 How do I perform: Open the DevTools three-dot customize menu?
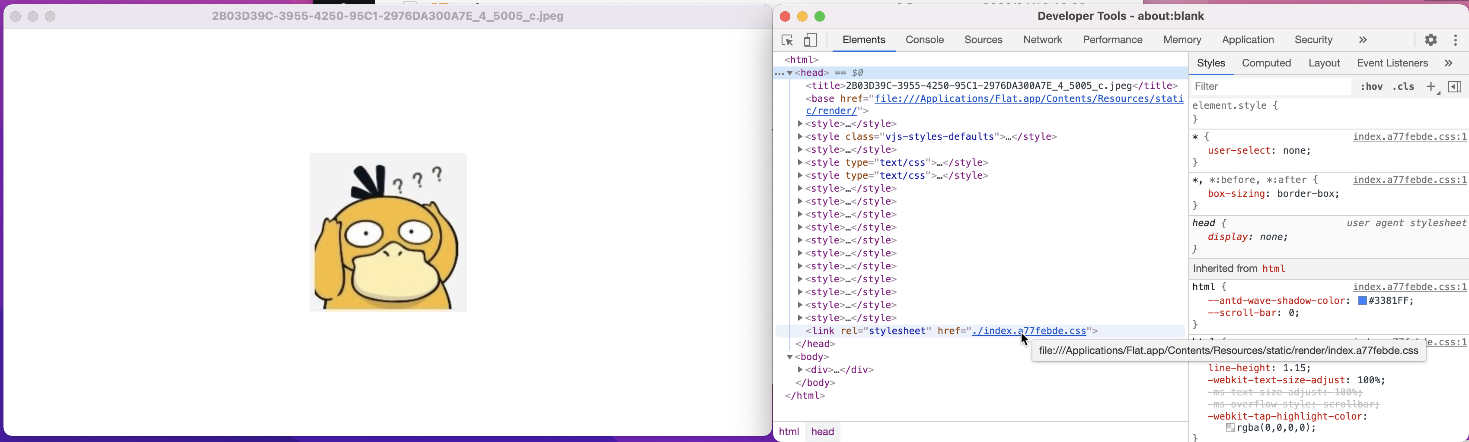click(1455, 40)
